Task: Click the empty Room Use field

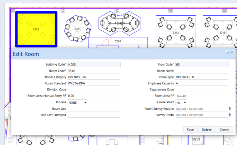Action: coord(94,109)
